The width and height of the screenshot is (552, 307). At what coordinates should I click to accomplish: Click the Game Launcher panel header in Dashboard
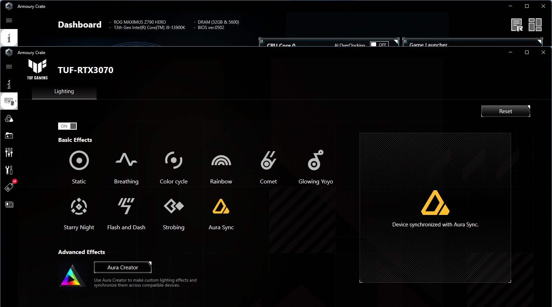tap(429, 44)
